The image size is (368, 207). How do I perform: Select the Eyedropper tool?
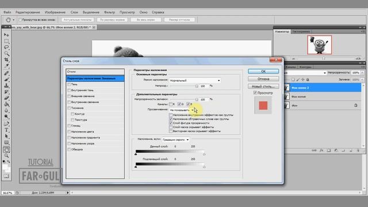(6, 66)
